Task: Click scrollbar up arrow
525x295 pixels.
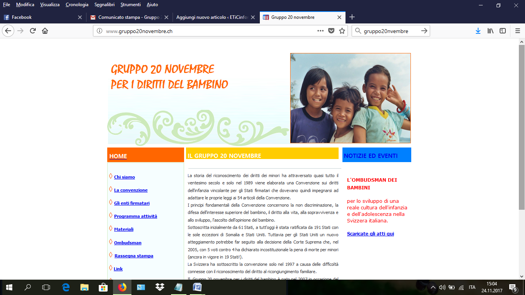Action: (522, 41)
